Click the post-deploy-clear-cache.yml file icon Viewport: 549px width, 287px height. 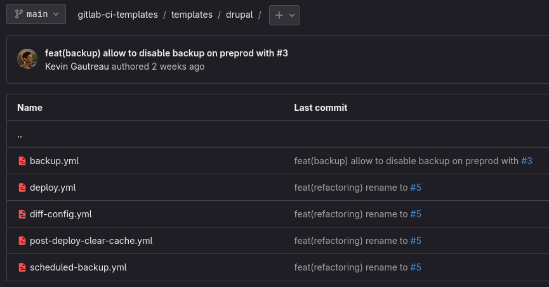(x=22, y=241)
